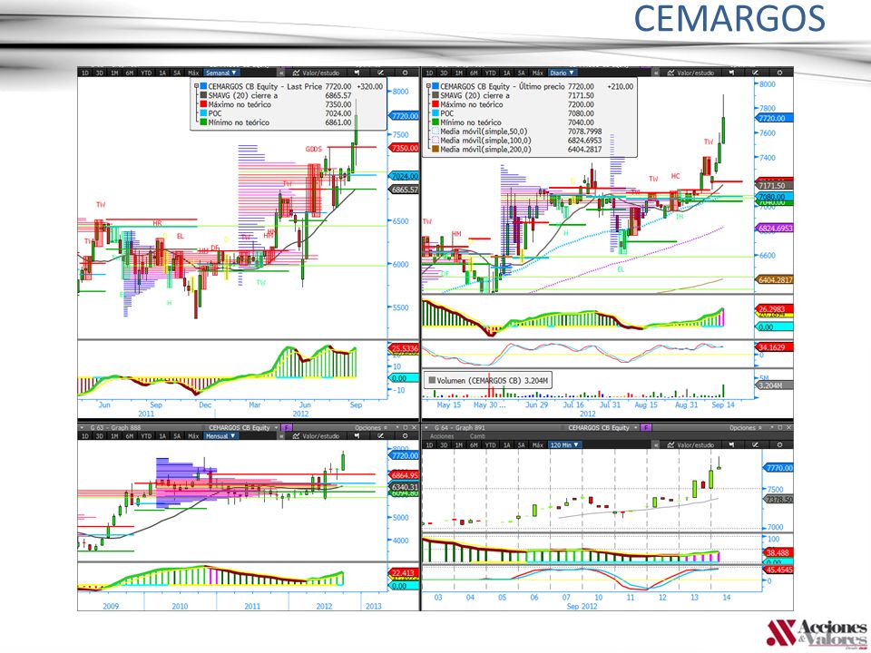
Task: Open the Semanal periodicity dropdown
Action: pos(221,73)
